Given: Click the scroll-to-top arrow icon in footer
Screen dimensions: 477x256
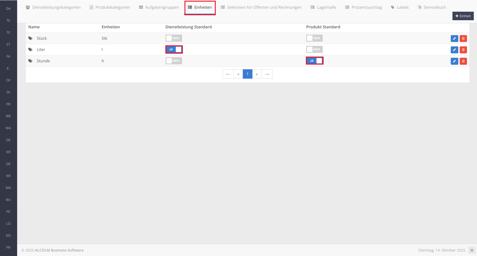Looking at the screenshot, I should pos(472,250).
